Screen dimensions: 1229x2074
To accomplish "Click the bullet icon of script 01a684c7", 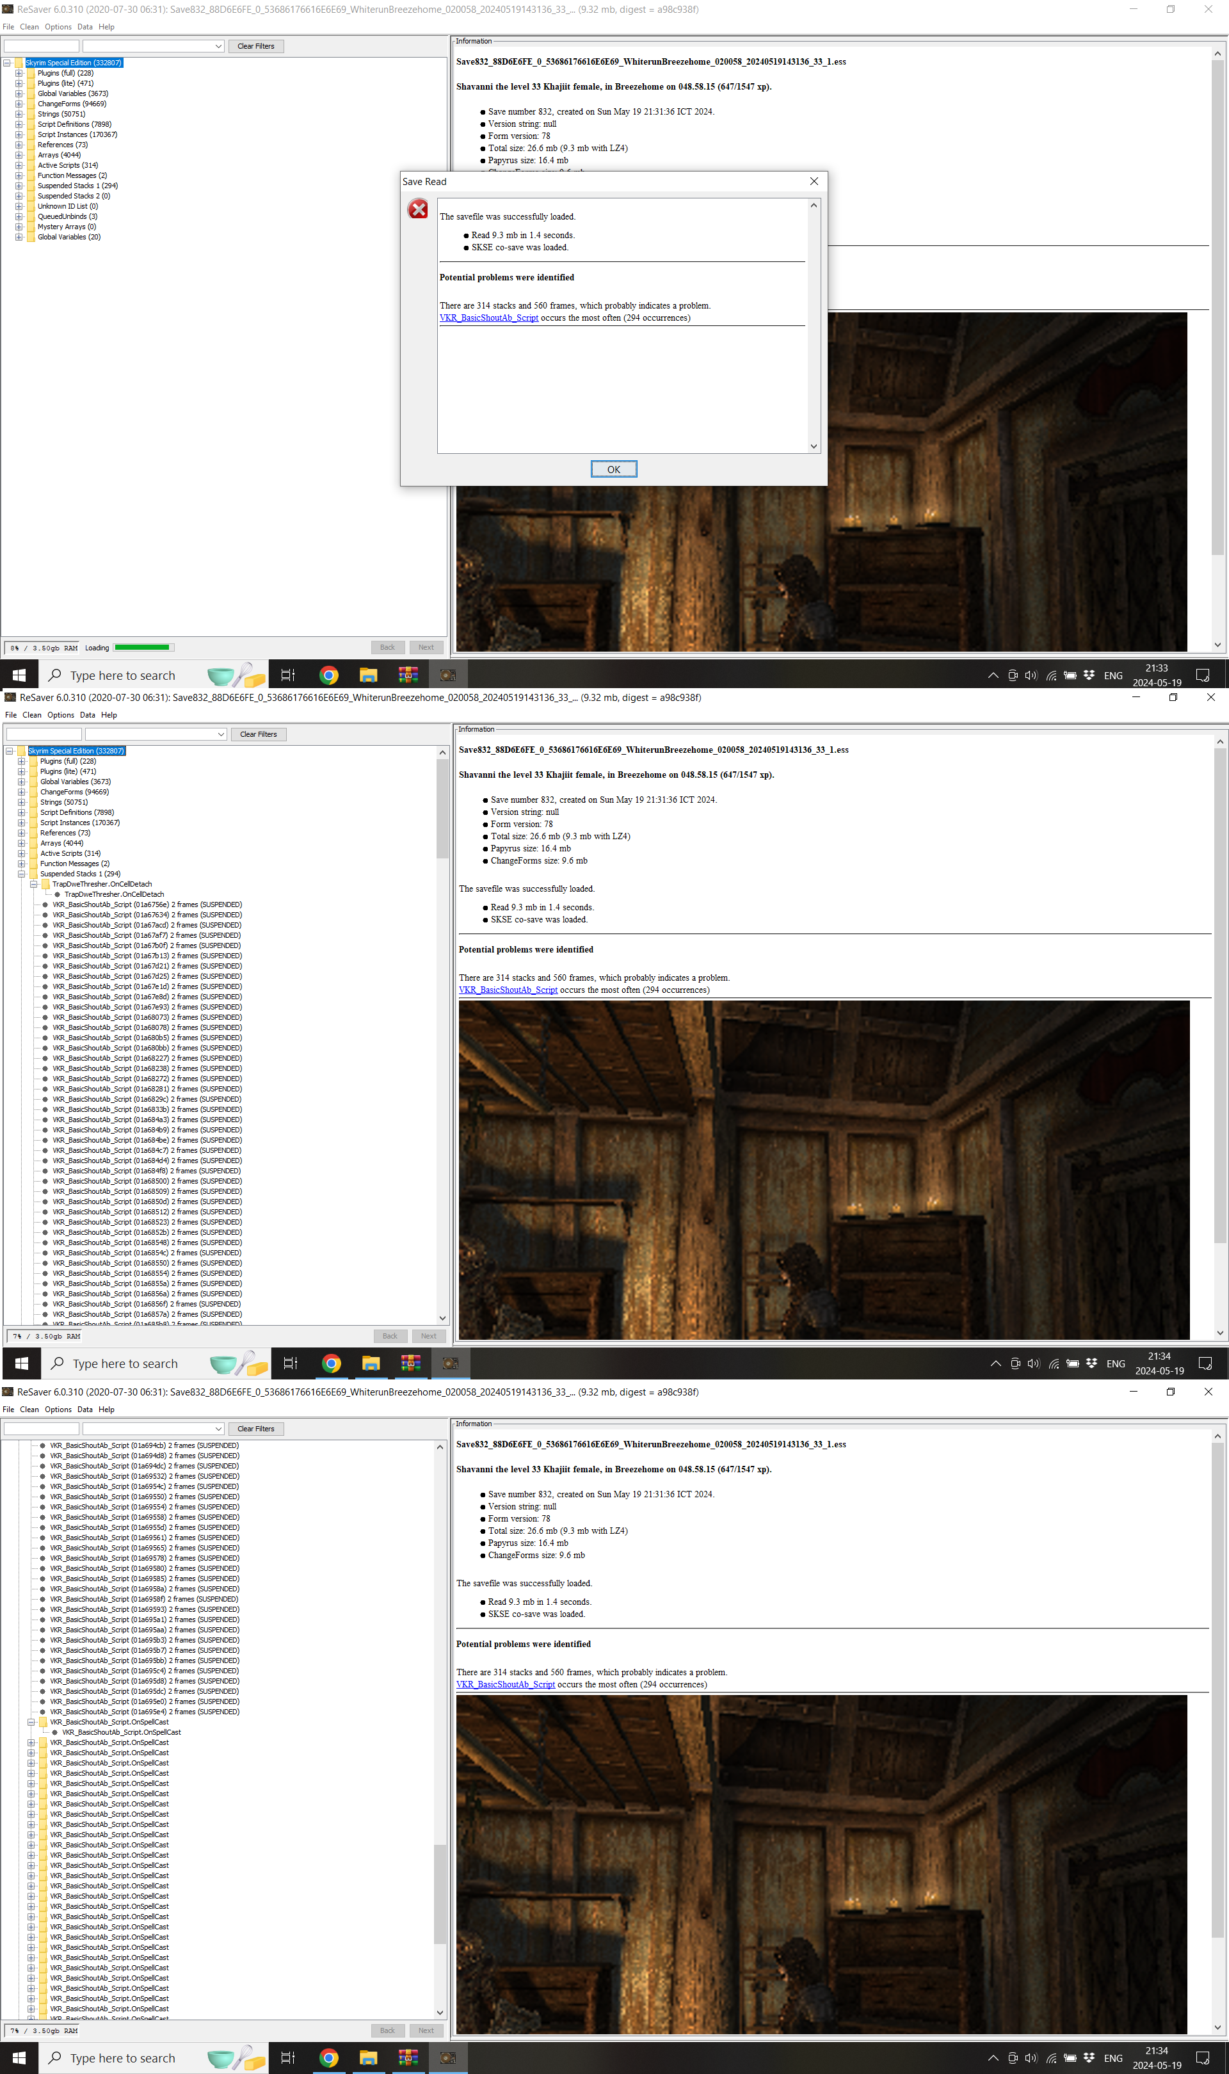I will click(45, 1151).
